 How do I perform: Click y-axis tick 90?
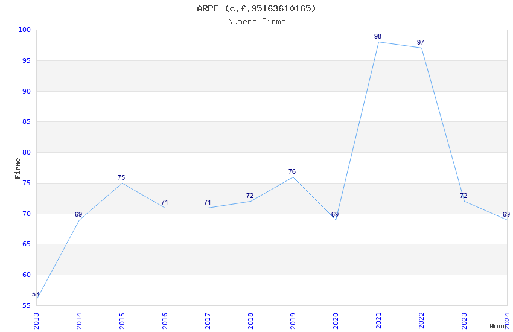[x=27, y=91]
